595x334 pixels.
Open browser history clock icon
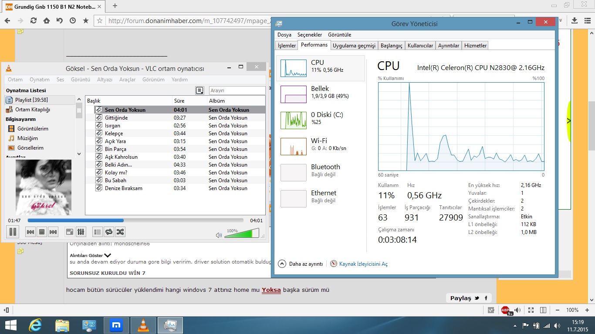[x=72, y=20]
